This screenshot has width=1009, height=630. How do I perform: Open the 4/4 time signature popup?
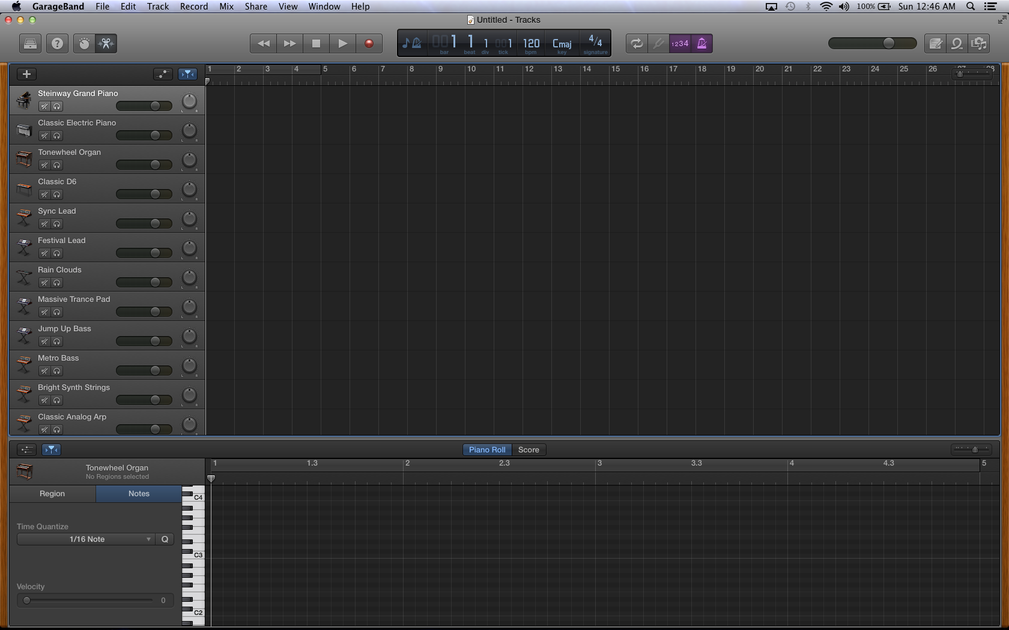pyautogui.click(x=595, y=43)
